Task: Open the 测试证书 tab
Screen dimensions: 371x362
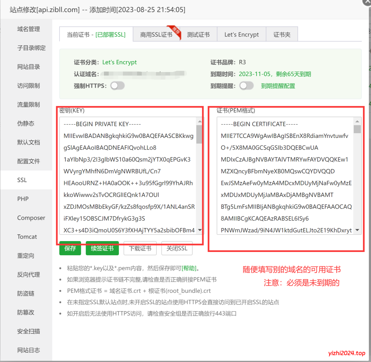Action: point(199,34)
